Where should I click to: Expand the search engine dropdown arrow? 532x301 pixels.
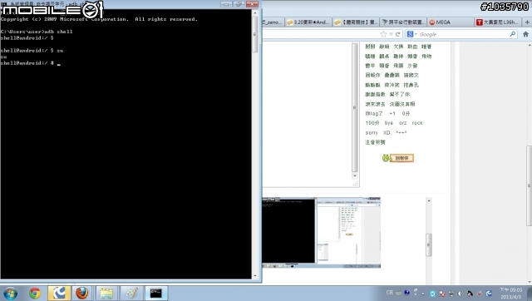tap(416, 34)
